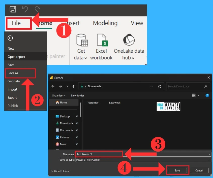Select Desktop in the navigation pane

coord(65,116)
